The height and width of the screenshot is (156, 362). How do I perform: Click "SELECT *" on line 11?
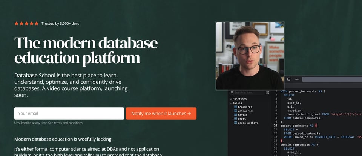click(291, 130)
